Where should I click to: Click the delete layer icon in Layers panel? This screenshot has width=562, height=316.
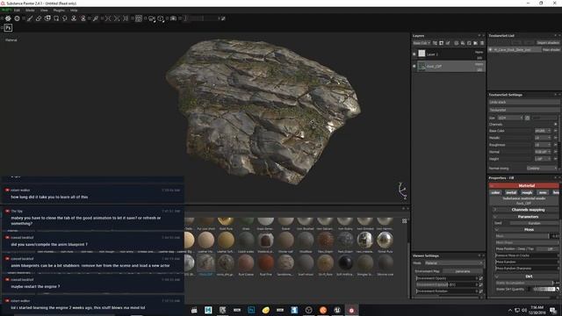(x=482, y=43)
